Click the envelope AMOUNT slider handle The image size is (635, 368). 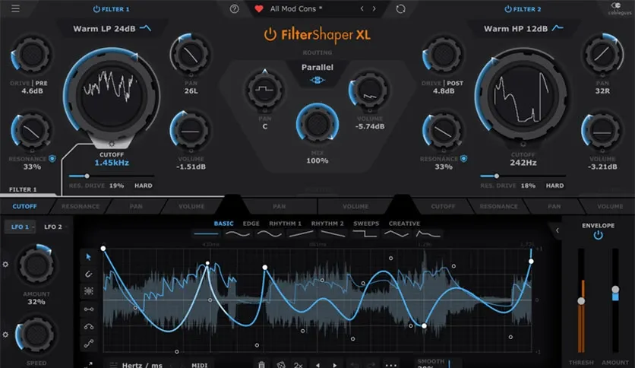click(615, 290)
